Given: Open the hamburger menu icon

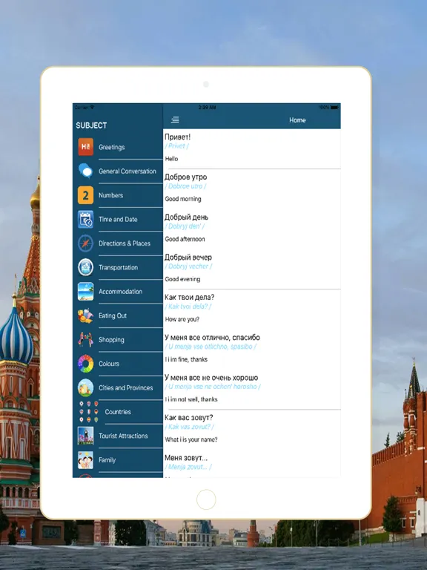Looking at the screenshot, I should (175, 119).
